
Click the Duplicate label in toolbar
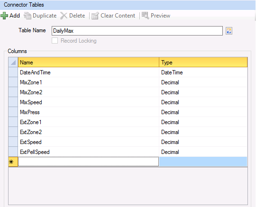click(45, 16)
